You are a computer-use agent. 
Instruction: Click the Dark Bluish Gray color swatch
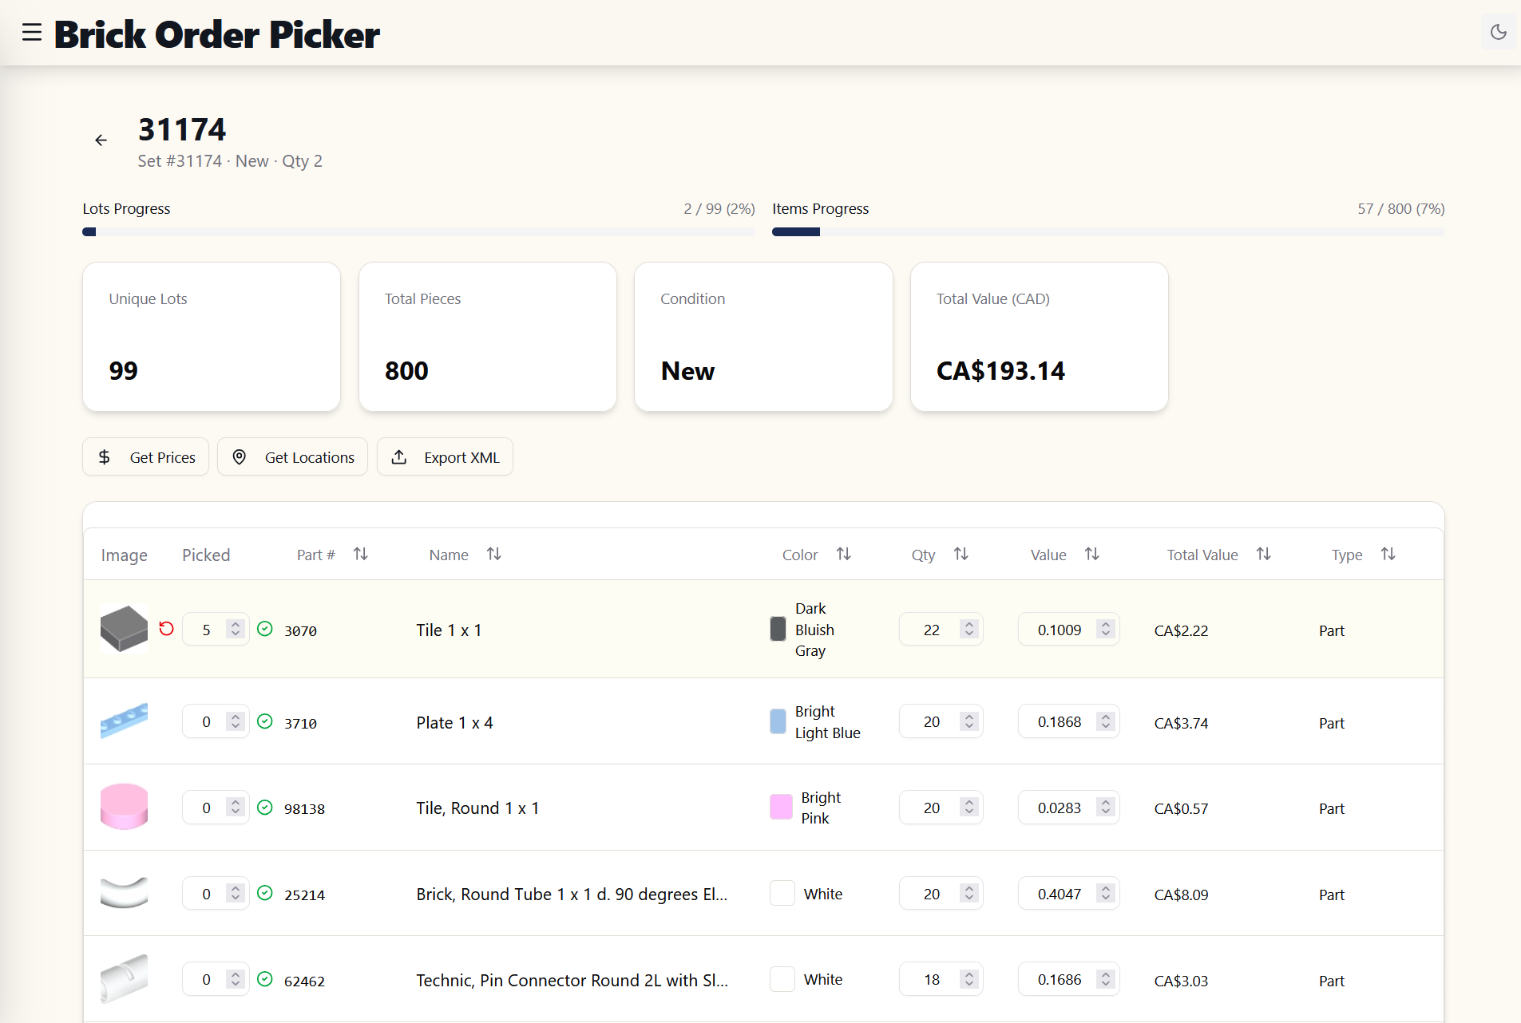778,629
